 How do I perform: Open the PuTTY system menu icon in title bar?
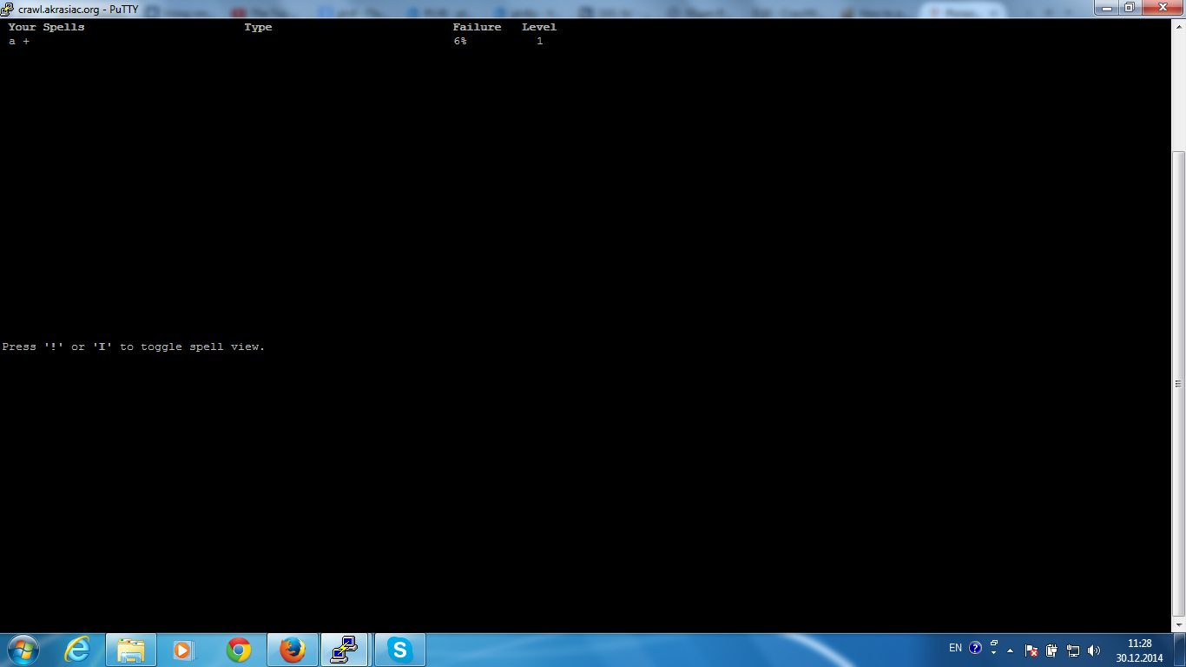[x=7, y=9]
